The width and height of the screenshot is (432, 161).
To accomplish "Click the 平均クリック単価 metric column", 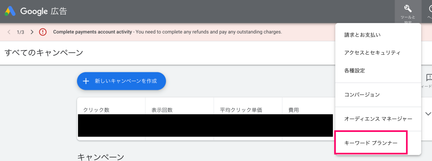I will click(x=239, y=110).
